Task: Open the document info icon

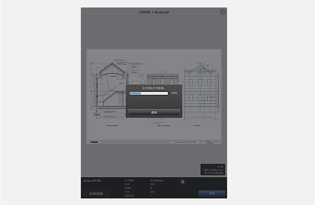Action: click(x=223, y=12)
